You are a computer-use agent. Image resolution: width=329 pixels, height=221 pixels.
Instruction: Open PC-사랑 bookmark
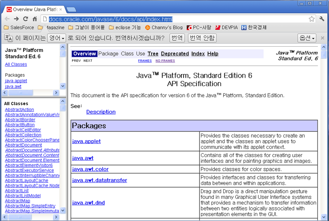pyautogui.click(x=199, y=28)
